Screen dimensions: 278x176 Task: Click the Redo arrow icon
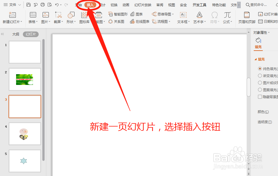point(66,5)
